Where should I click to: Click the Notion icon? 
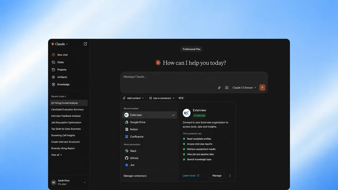click(126, 129)
